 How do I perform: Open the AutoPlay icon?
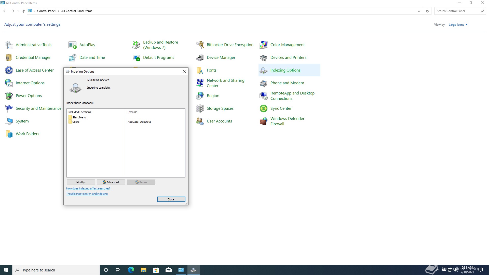73,45
